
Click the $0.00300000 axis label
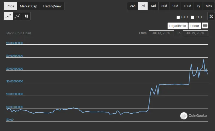15,81
